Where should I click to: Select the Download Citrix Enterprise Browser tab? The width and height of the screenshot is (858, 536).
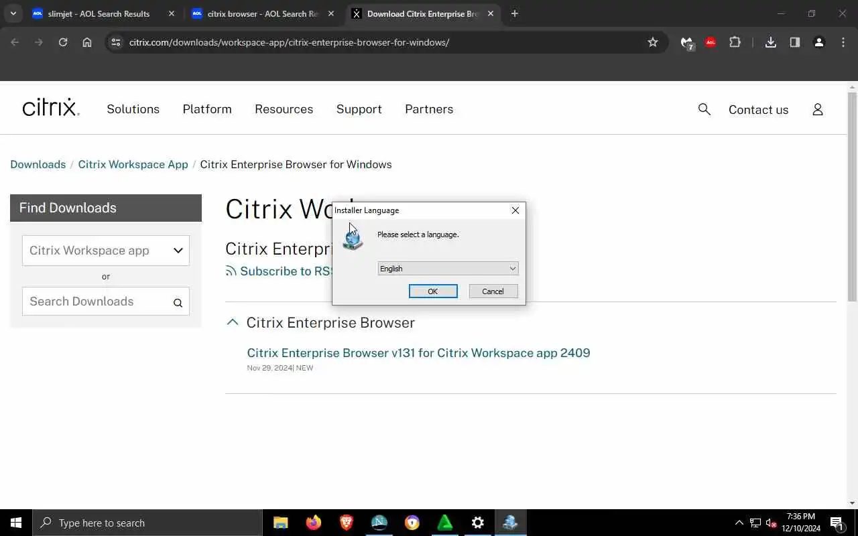pyautogui.click(x=422, y=13)
